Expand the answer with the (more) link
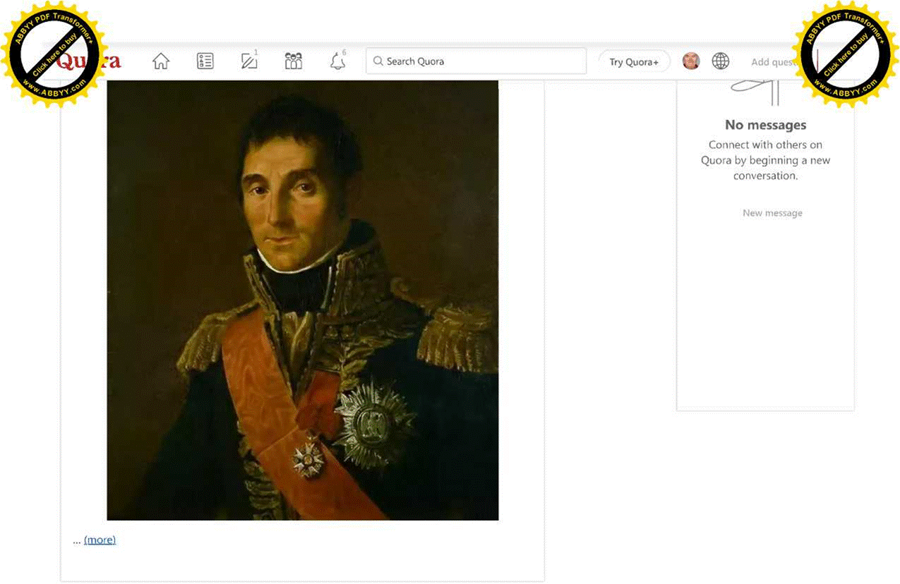Viewport: 900px width, 584px height. 100,540
